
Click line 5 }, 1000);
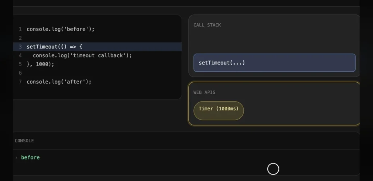[40, 64]
